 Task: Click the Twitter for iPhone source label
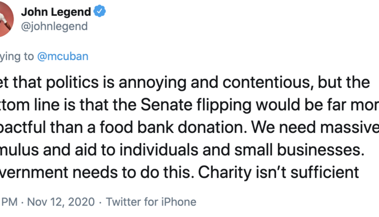coord(151,202)
